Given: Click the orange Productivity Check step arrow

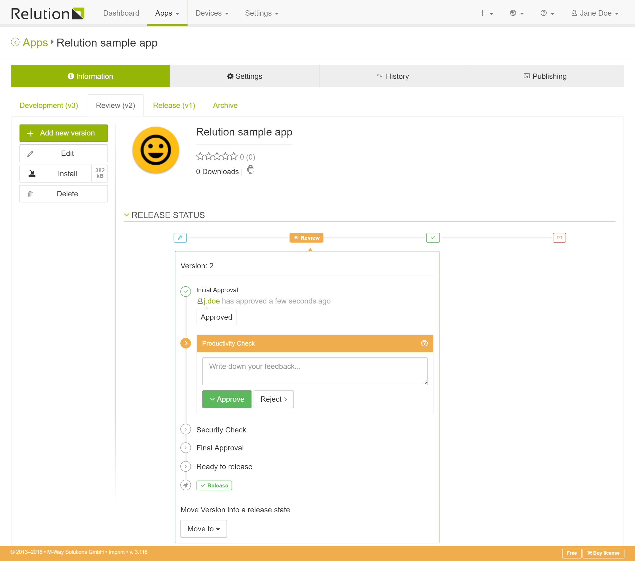Looking at the screenshot, I should (x=186, y=343).
